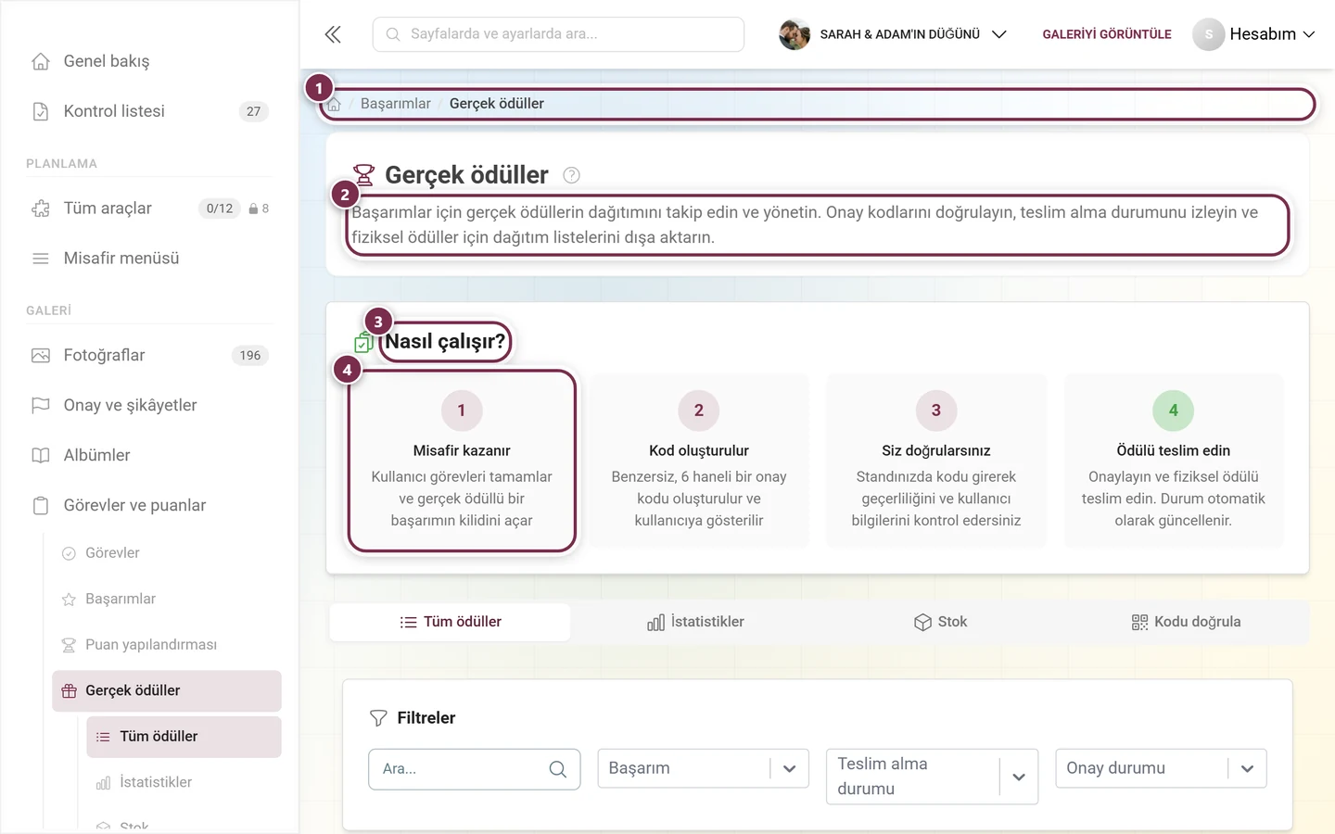Click the 27 badge on Kontrol listesi

click(254, 111)
